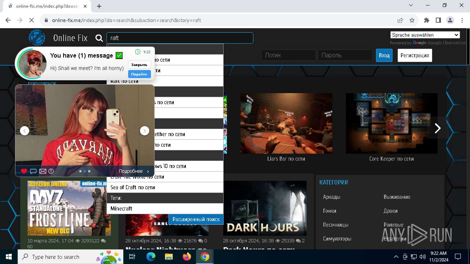Open the Гонки category

pyautogui.click(x=330, y=211)
